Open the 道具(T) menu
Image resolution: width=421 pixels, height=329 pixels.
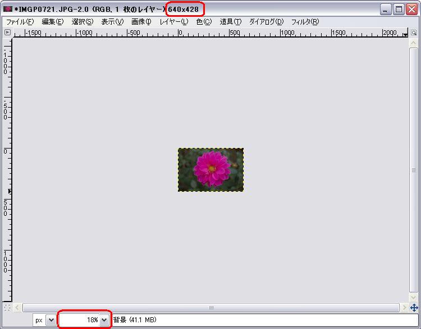pyautogui.click(x=230, y=22)
